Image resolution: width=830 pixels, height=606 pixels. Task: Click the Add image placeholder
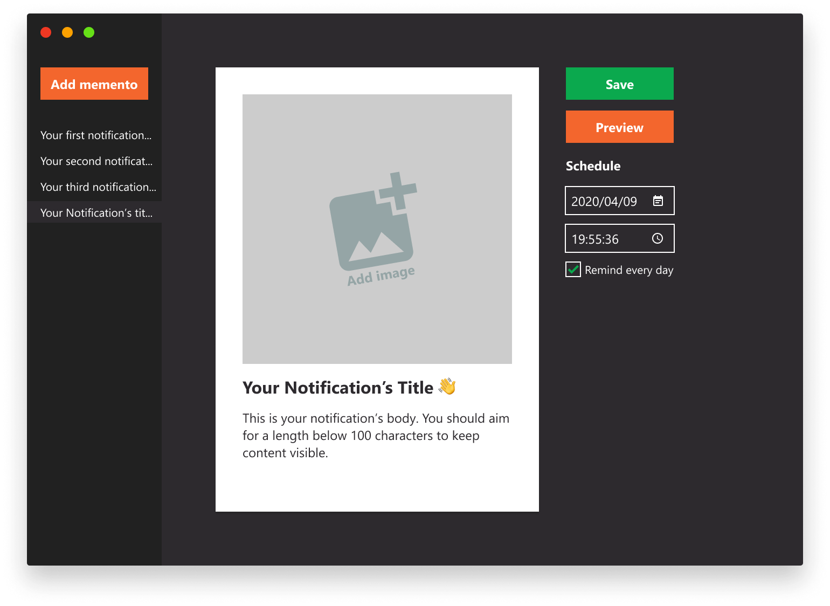pos(377,229)
